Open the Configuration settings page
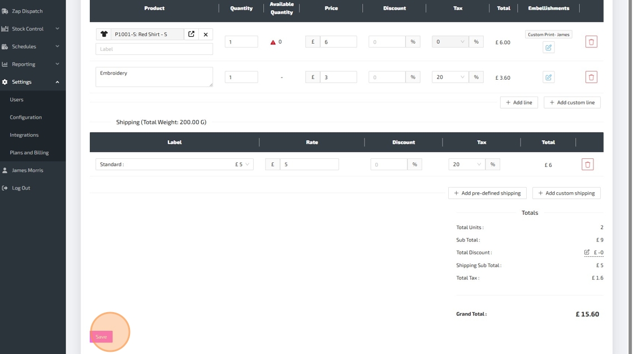 pyautogui.click(x=26, y=117)
